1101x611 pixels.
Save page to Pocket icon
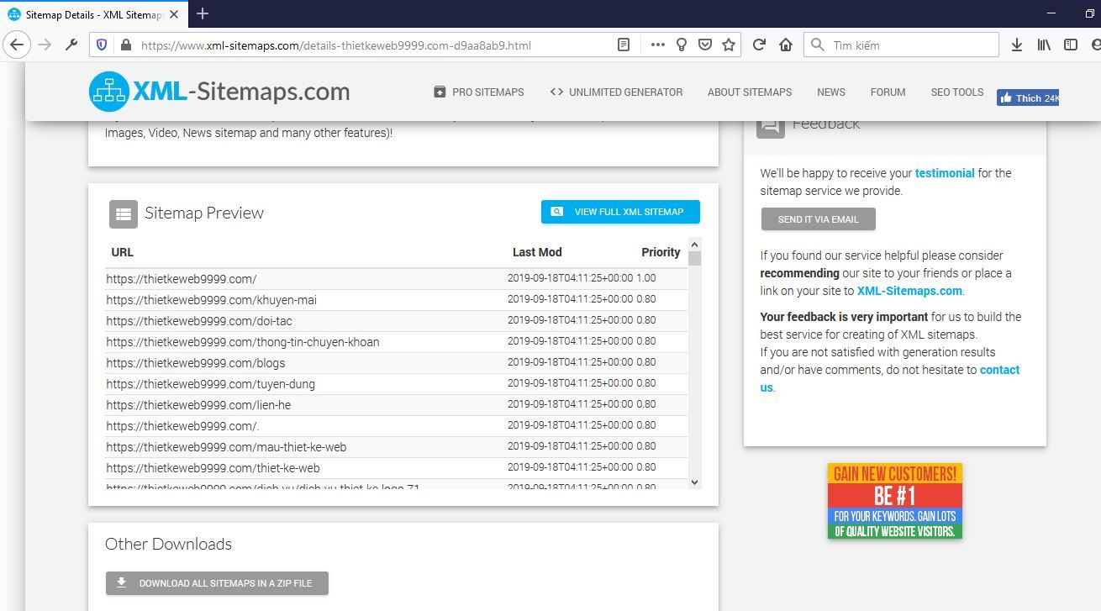click(x=705, y=45)
